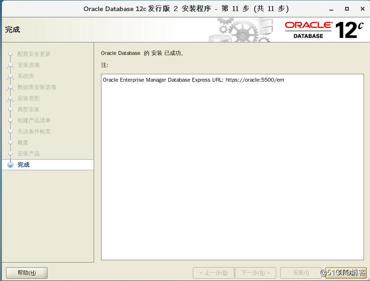The height and width of the screenshot is (281, 370).
Task: Minimize the Oracle installer window
Action: (331, 9)
